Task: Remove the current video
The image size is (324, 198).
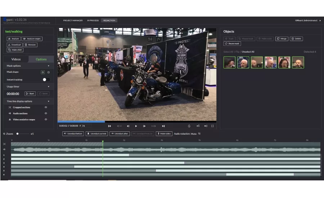Action: click(x=30, y=45)
